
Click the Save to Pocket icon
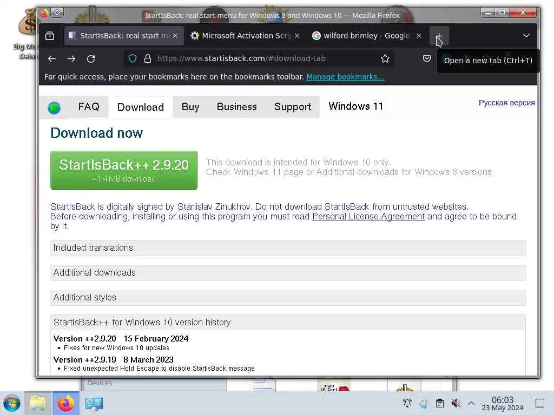427,58
